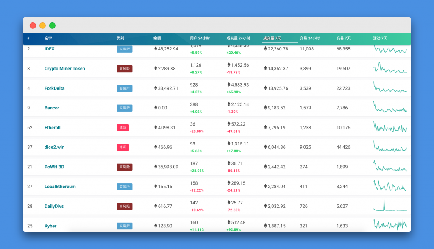Click ForkDelta balance 33,492.71
This screenshot has height=249, width=434.
[x=166, y=88]
